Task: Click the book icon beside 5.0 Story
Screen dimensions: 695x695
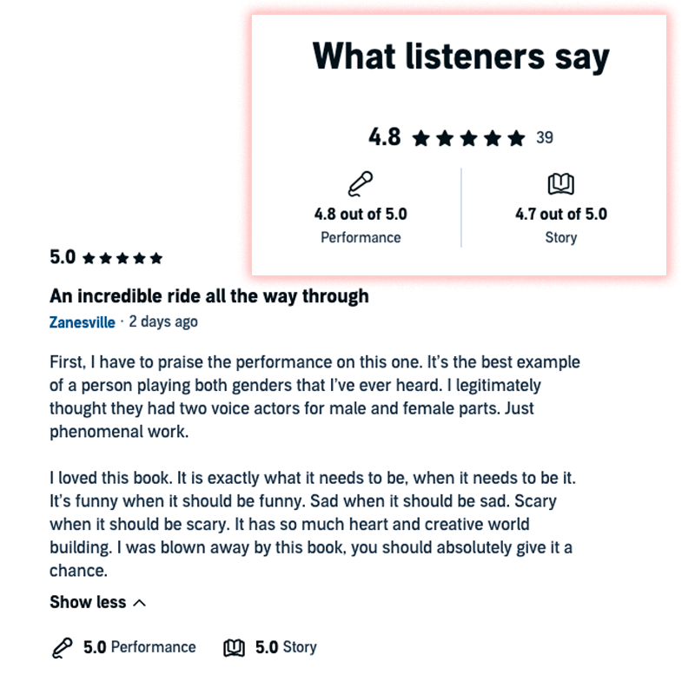Action: (x=235, y=648)
